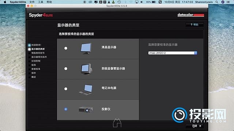234x131 pixels.
Task: Click the Time Machine icon
Action: click(x=119, y=2)
